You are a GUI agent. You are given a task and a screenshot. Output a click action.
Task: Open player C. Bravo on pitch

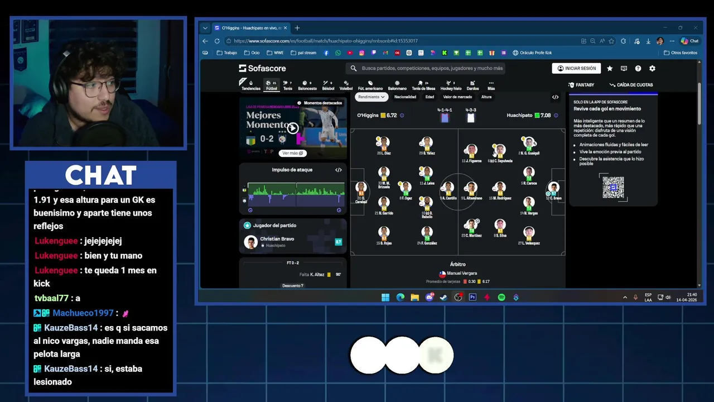pos(553,190)
